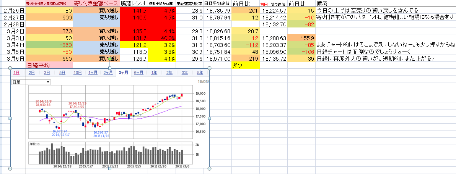Image resolution: width=456 pixels, height=174 pixels.
Task: Click the 1ヶ月 range link
Action: pos(92,73)
